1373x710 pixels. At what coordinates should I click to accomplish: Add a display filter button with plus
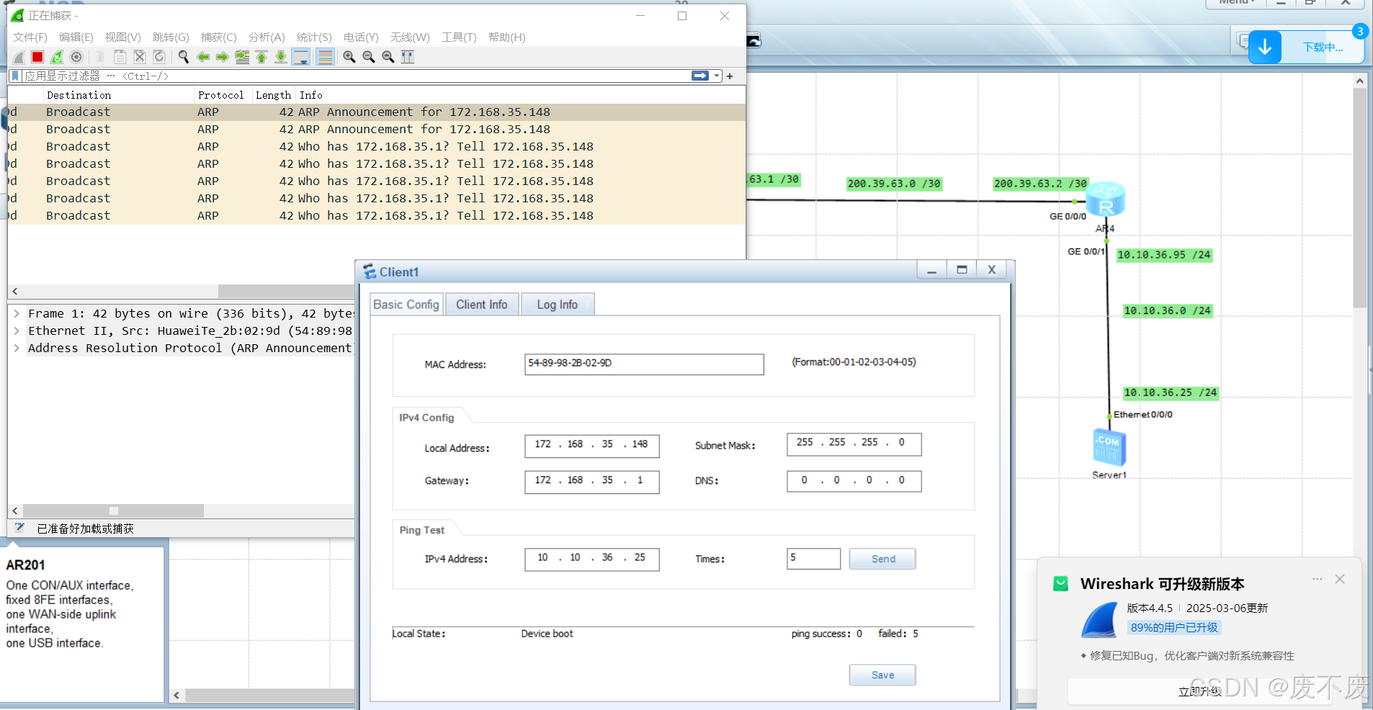point(730,76)
